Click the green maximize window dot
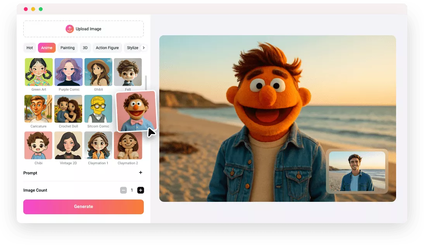424x246 pixels. pyautogui.click(x=41, y=9)
